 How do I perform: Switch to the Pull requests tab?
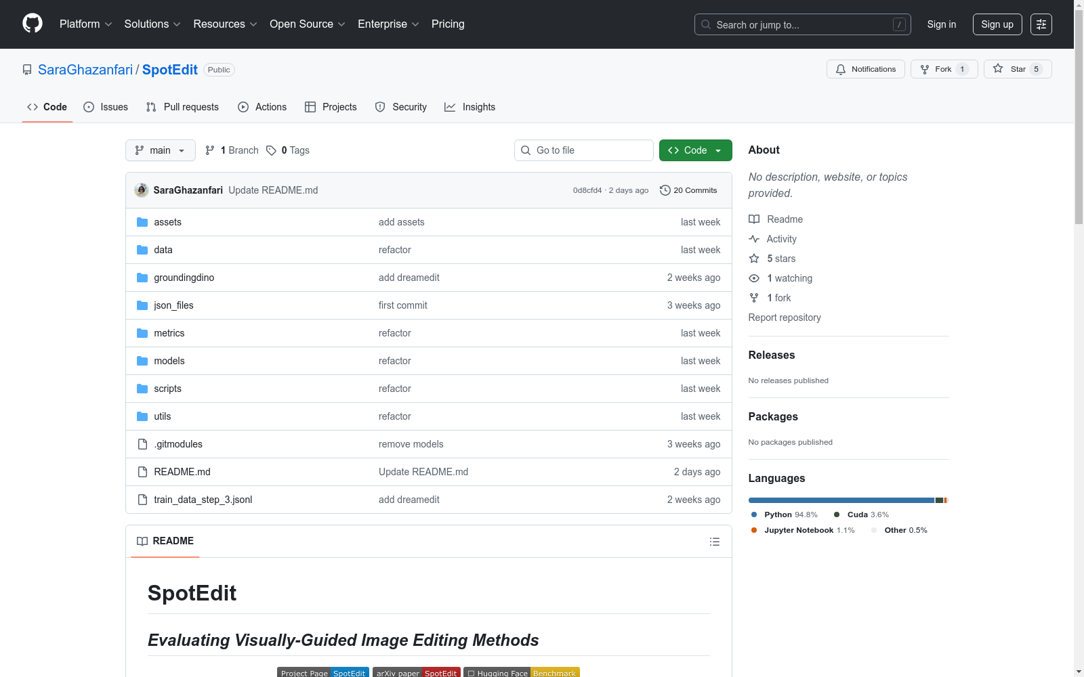click(182, 107)
